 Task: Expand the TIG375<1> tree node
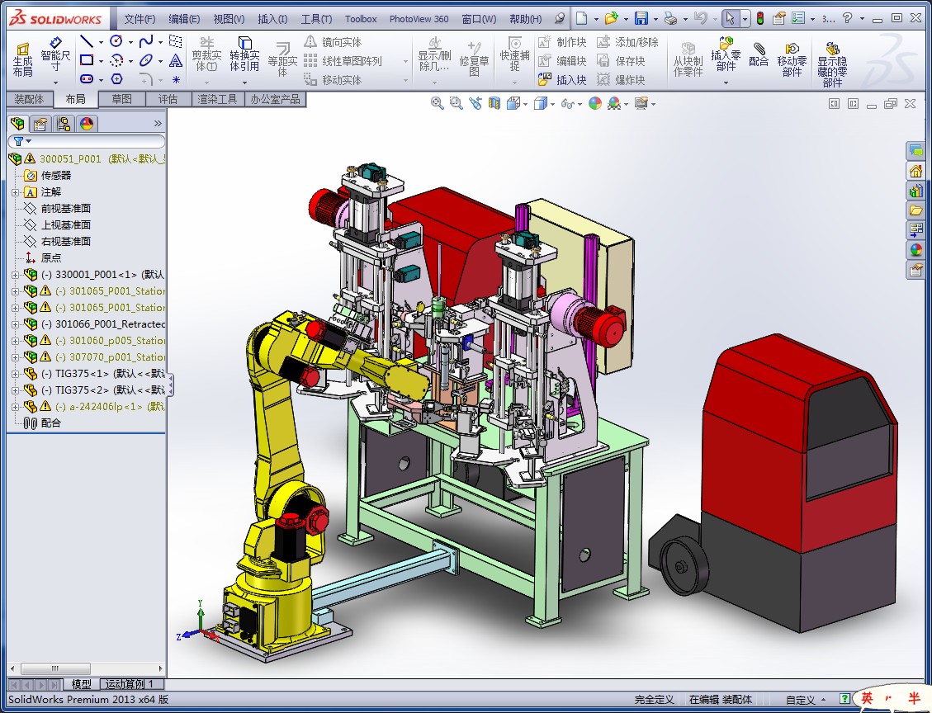(x=16, y=374)
